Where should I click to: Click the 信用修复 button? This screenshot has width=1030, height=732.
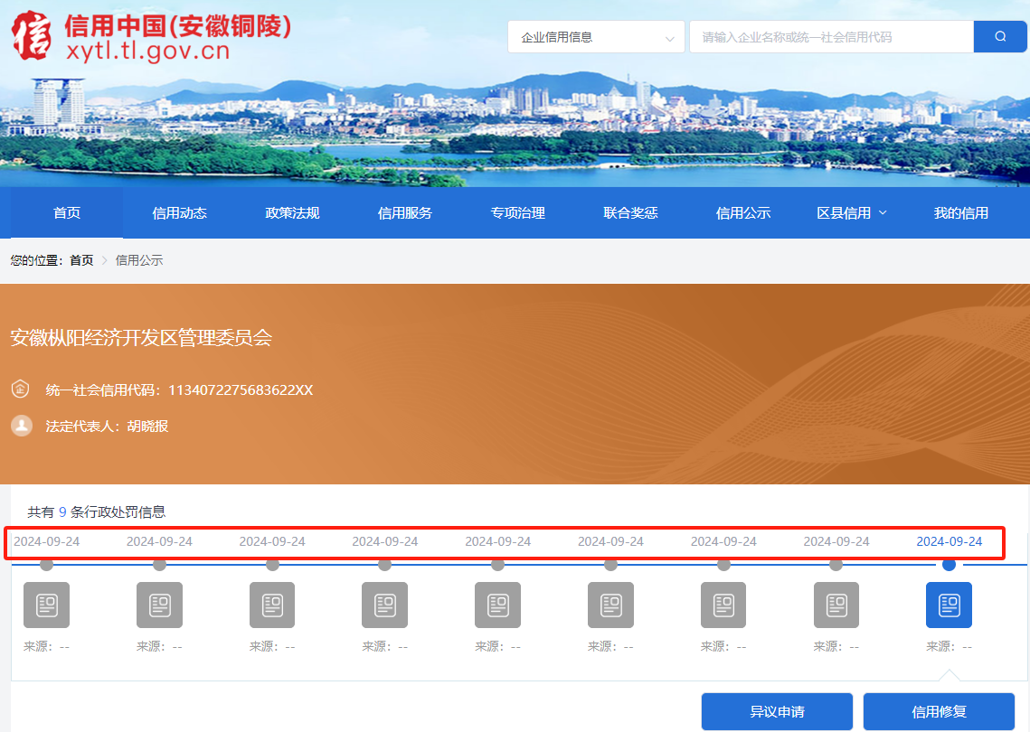pos(939,711)
